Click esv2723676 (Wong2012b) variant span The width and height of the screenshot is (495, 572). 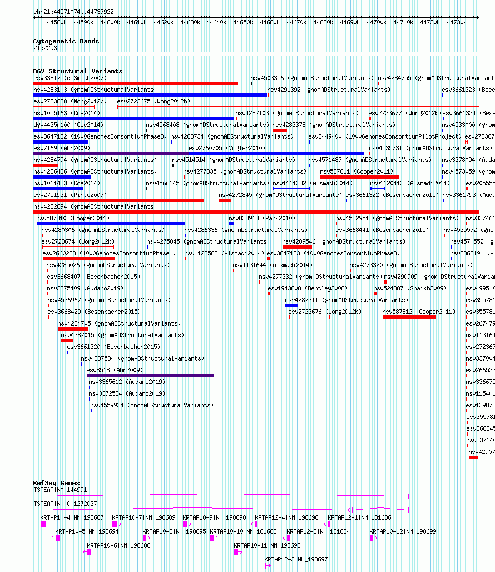[x=309, y=317]
